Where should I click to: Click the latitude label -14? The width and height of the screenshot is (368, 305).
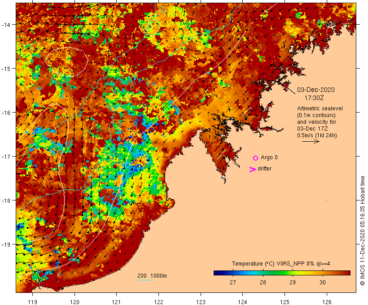point(5,24)
